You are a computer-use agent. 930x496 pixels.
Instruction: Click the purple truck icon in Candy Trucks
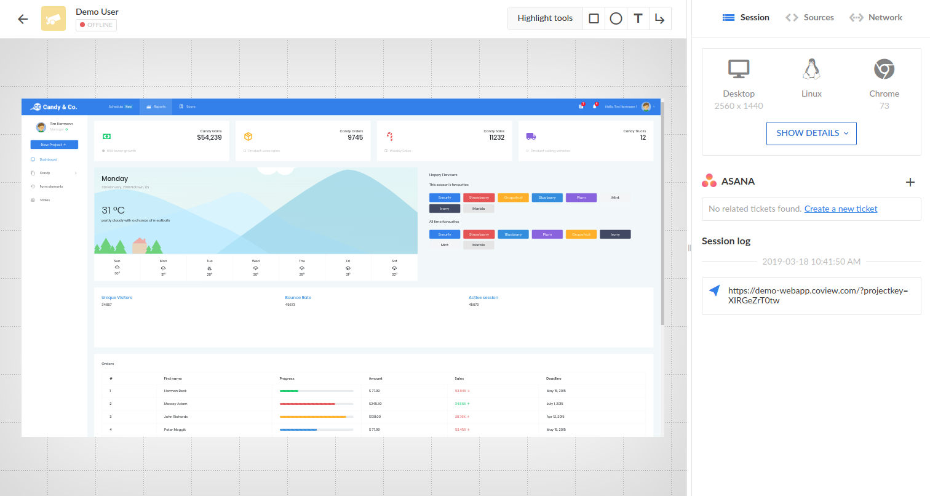click(531, 136)
